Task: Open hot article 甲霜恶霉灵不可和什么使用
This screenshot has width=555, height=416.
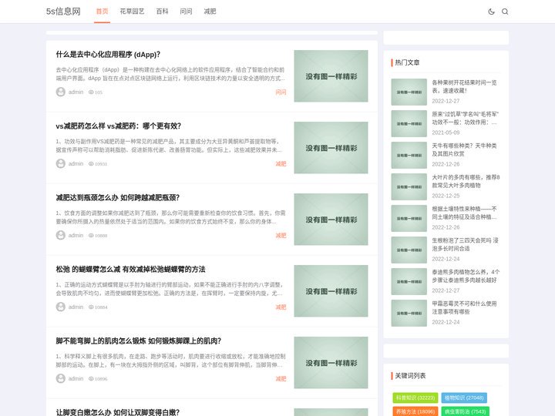Action: point(464,307)
